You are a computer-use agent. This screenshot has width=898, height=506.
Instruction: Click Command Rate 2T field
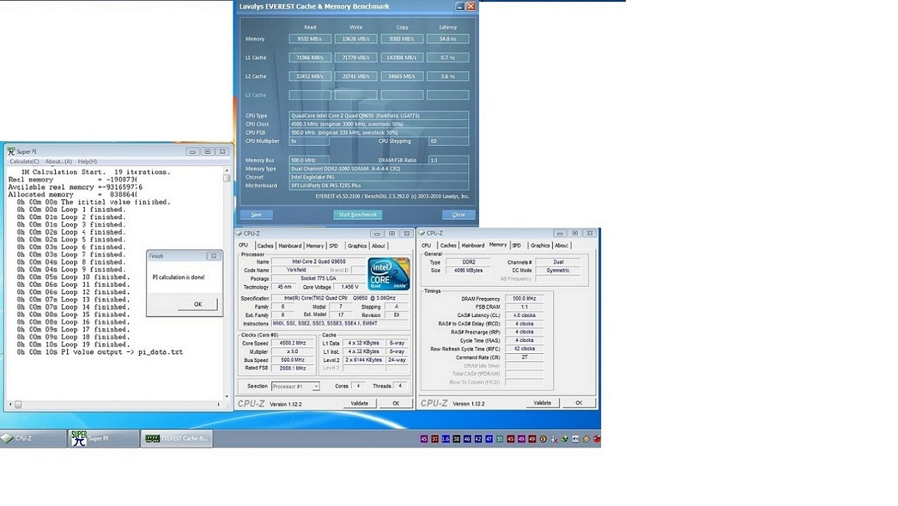(x=523, y=357)
